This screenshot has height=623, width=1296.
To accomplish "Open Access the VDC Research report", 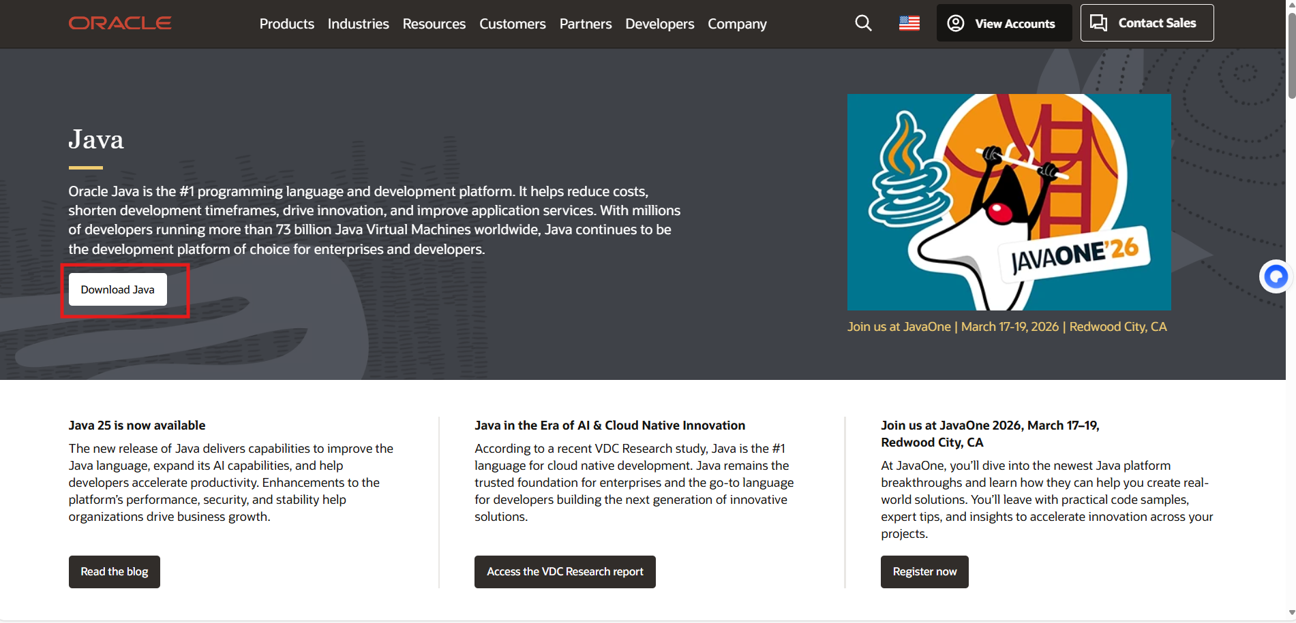I will pyautogui.click(x=565, y=572).
